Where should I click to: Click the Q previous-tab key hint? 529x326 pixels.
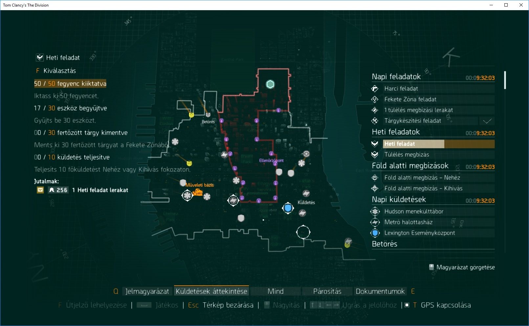(x=116, y=291)
